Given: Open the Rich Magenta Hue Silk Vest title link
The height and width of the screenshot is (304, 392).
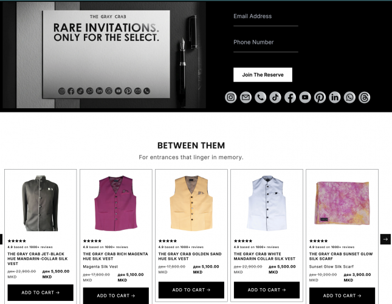Looking at the screenshot, I should click(115, 256).
